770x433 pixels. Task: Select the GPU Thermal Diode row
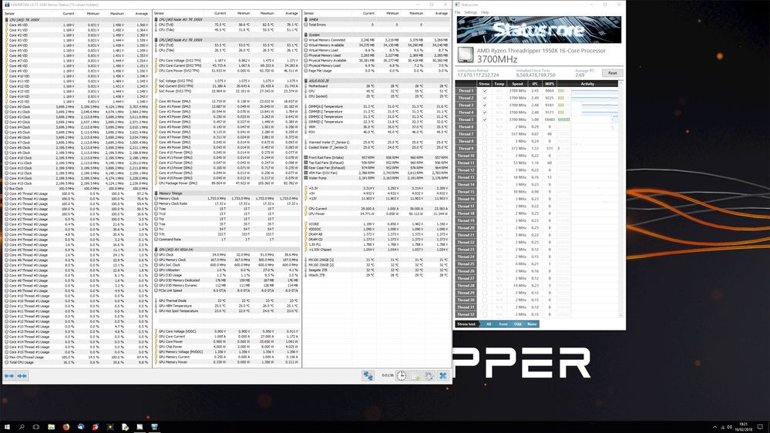[x=227, y=300]
